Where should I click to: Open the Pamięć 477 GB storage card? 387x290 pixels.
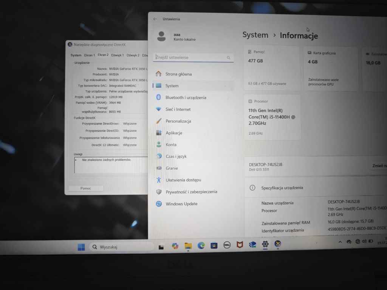click(271, 68)
